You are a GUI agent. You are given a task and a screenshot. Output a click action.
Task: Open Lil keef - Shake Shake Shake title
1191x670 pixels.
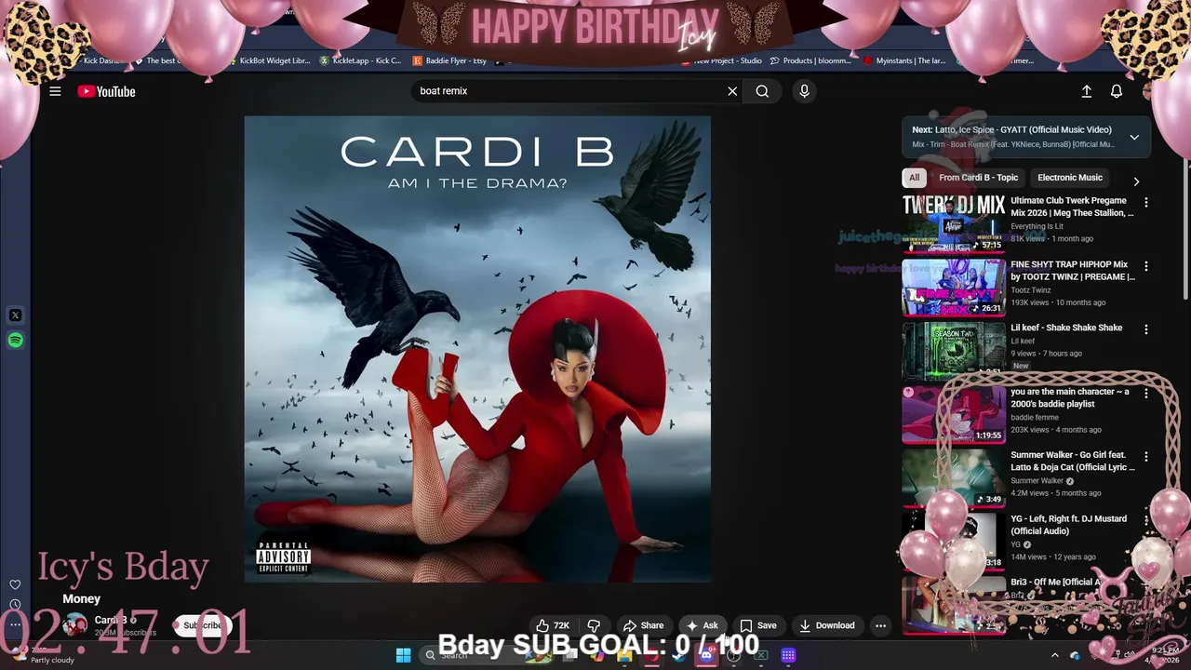[x=1066, y=328]
